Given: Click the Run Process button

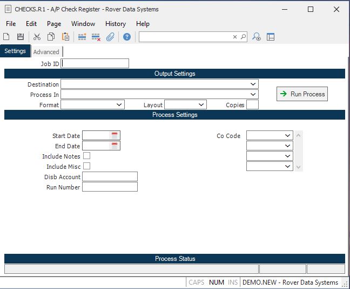Looking at the screenshot, I should 302,94.
